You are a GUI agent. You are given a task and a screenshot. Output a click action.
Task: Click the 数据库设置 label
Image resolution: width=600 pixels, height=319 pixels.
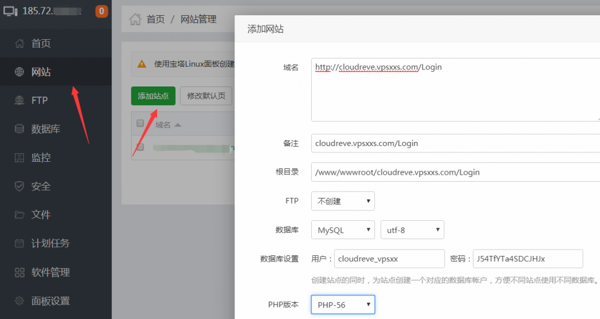click(279, 259)
